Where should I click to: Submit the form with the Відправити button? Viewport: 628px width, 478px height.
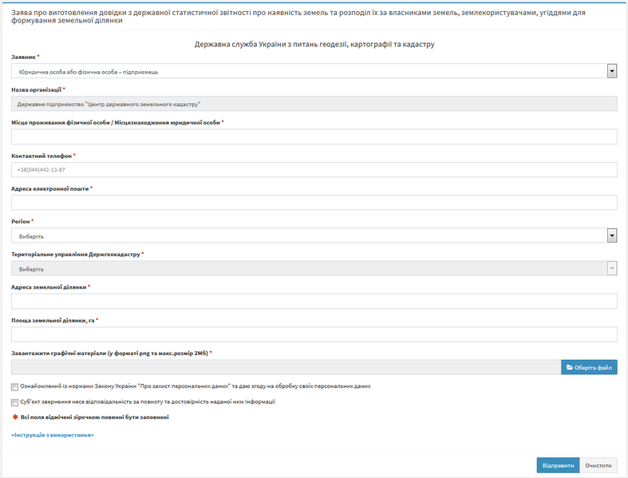coord(558,465)
